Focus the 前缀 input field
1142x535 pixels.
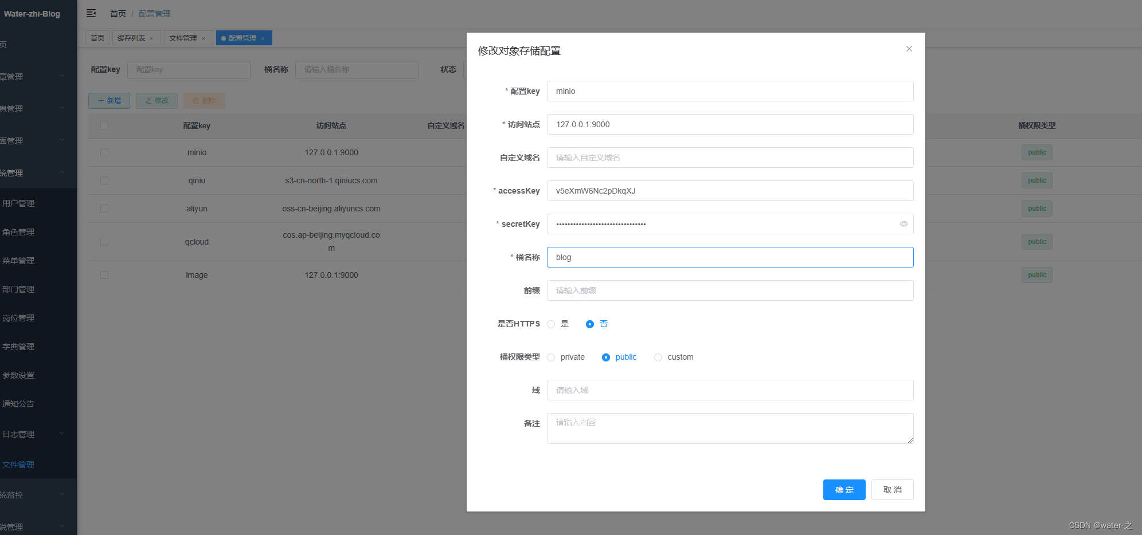(x=730, y=290)
